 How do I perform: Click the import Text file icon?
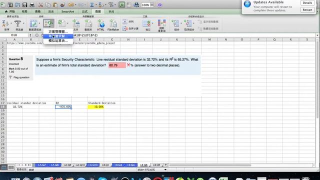(x=76, y=23)
